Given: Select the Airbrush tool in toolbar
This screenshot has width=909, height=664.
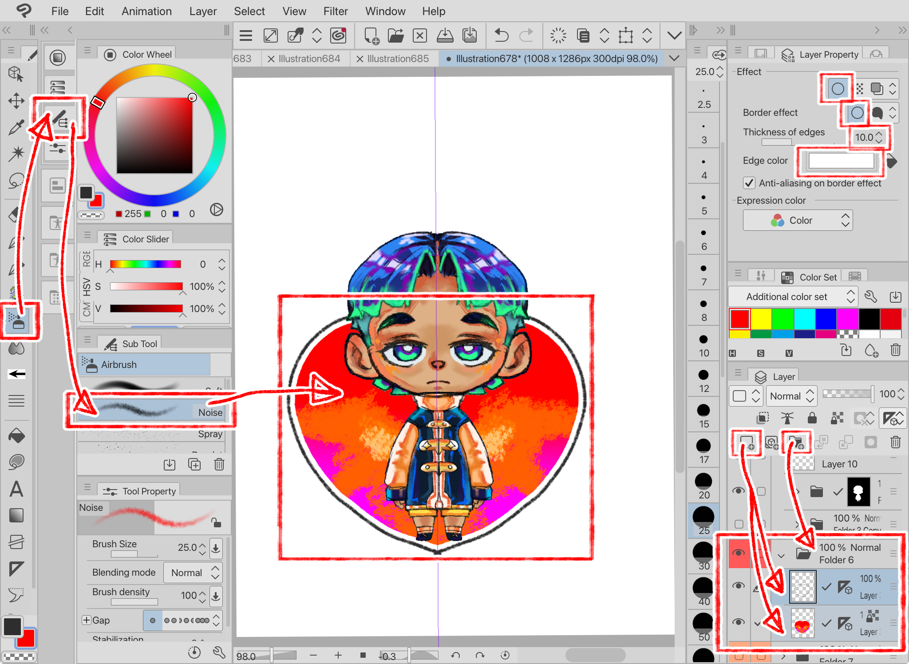Looking at the screenshot, I should pyautogui.click(x=17, y=320).
